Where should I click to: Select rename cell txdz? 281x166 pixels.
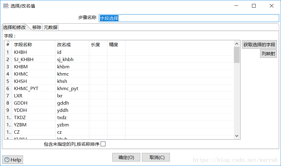click(72, 117)
